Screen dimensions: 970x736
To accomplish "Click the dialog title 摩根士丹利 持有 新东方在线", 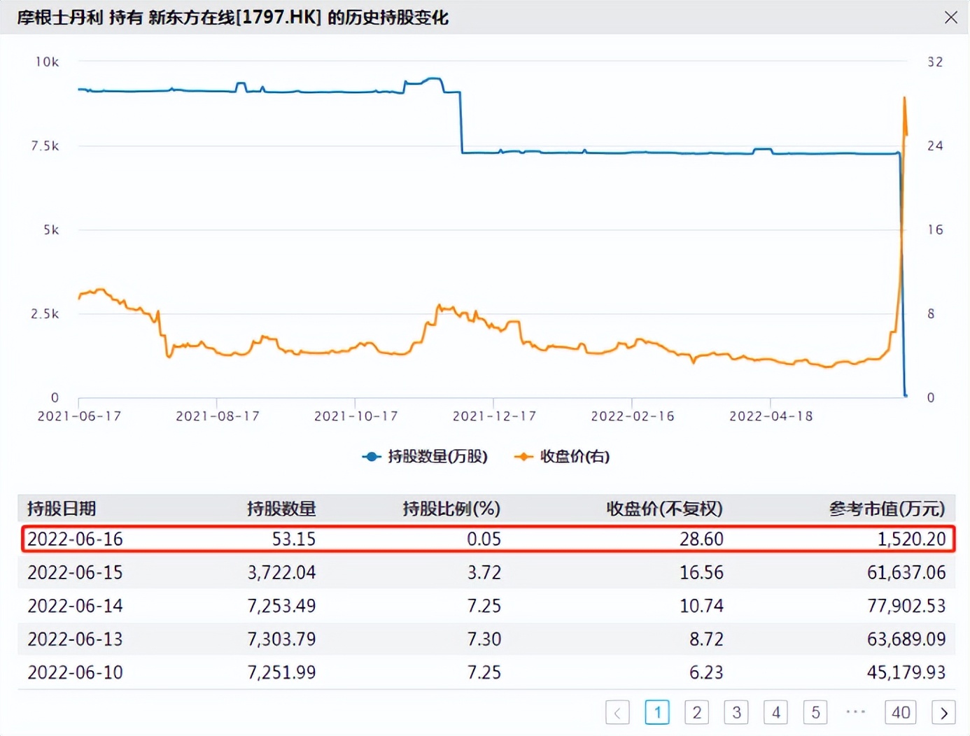I will point(126,17).
